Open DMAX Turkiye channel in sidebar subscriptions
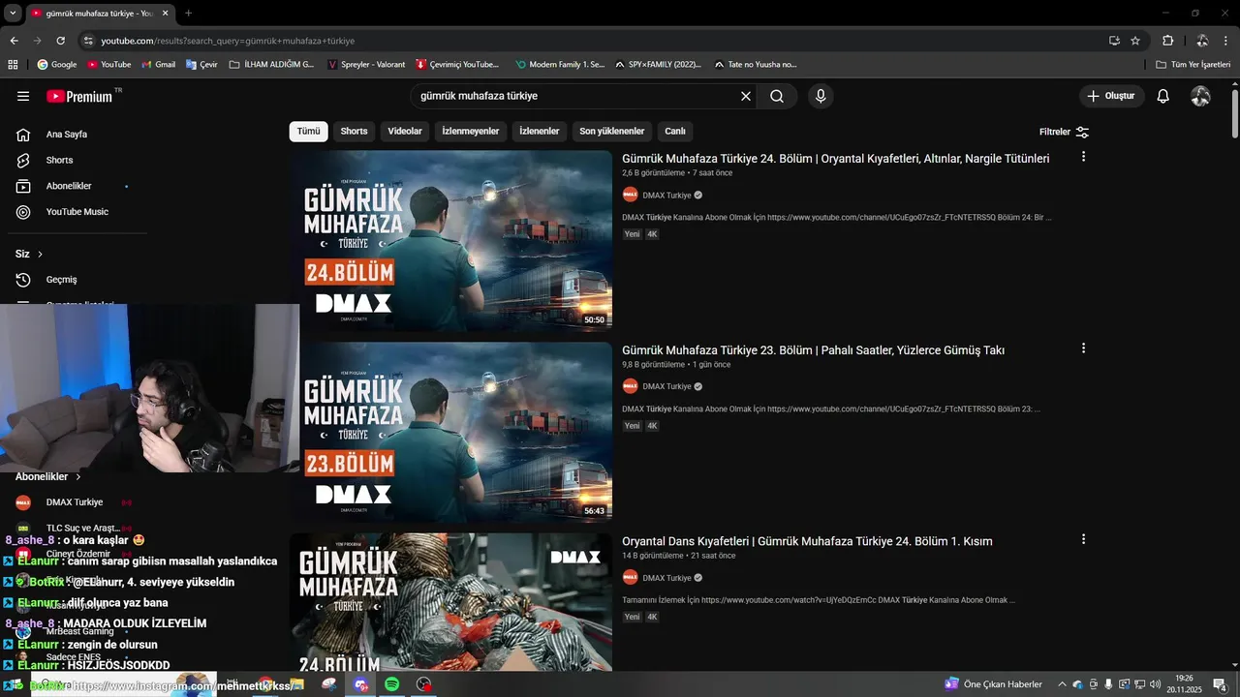This screenshot has width=1240, height=697. tap(75, 502)
